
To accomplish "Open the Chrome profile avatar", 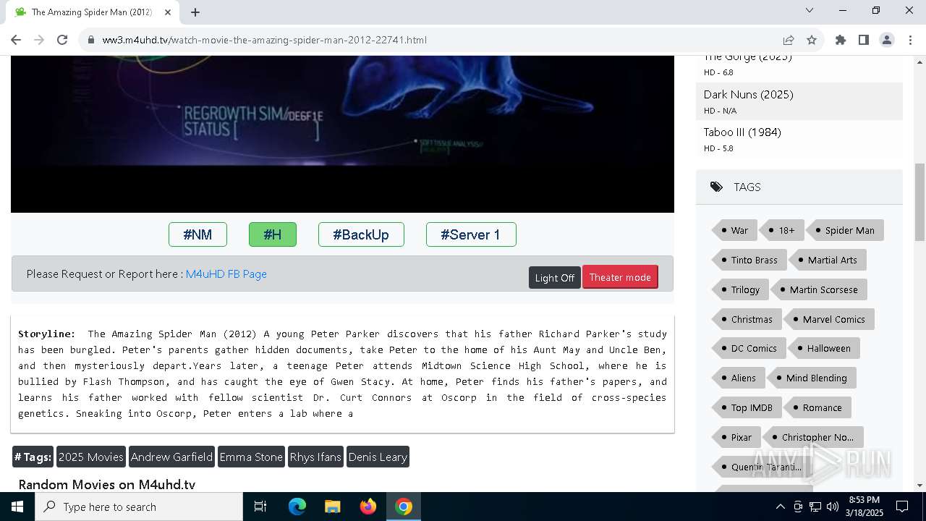I will pos(887,40).
